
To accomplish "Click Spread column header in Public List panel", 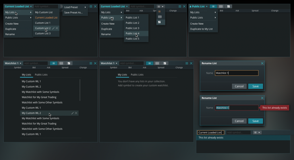I will coord(255,11).
